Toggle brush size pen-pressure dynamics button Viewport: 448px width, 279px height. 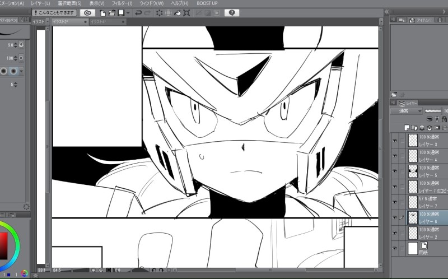coord(21,45)
